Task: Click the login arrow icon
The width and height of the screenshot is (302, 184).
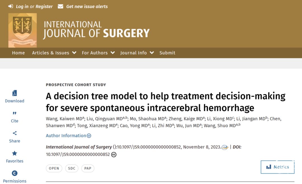Action: click(x=11, y=6)
